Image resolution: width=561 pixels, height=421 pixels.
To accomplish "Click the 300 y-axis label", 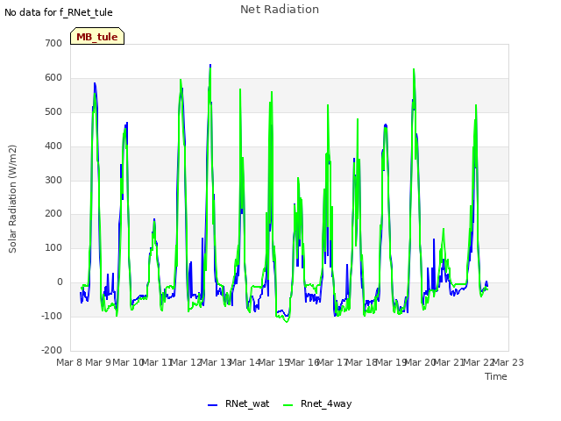I will click(53, 180).
